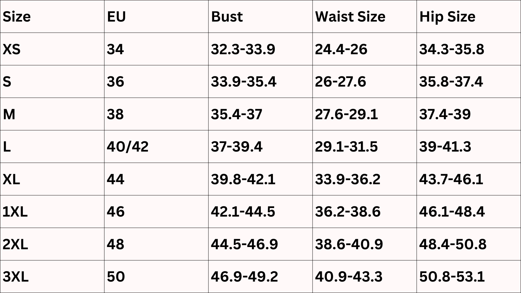
Task: Select waist value 36.2-38.6
Action: coord(348,212)
